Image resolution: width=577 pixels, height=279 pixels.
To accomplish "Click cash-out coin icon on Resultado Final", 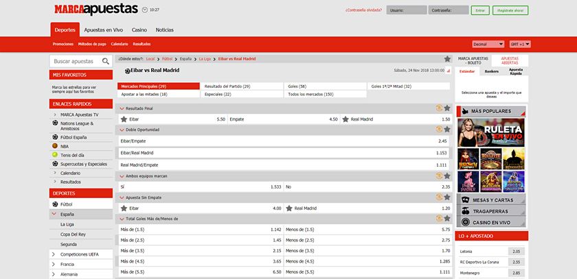I will [439, 108].
